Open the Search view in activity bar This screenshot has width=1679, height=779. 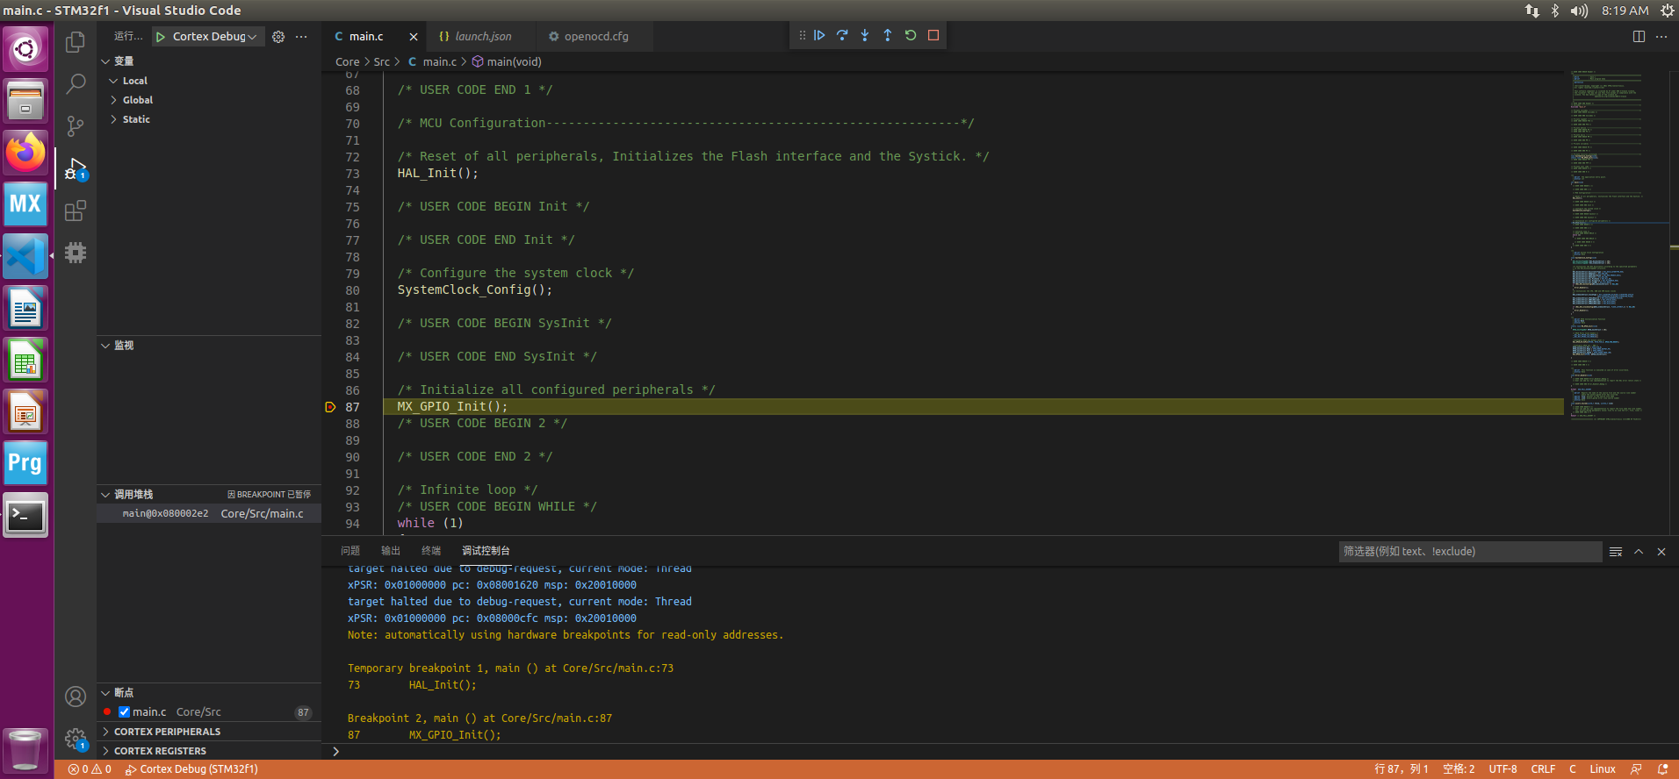click(x=76, y=84)
